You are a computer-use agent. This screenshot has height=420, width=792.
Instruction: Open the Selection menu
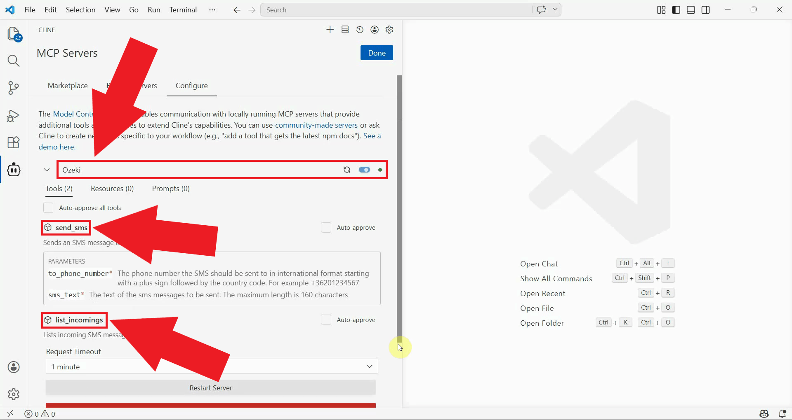point(80,10)
